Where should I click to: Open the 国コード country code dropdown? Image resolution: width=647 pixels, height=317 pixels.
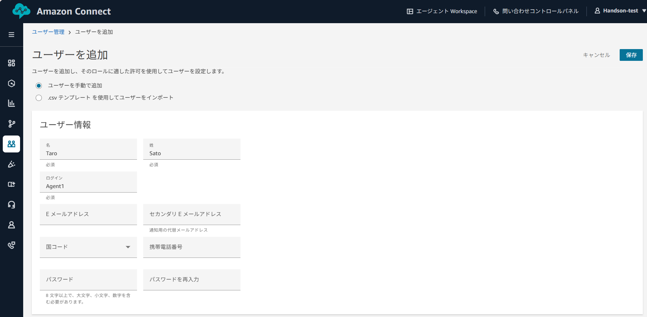(x=88, y=247)
